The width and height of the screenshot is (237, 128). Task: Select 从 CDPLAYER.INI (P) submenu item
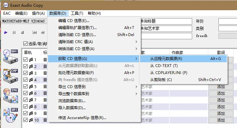coord(183,73)
